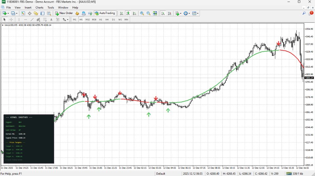Draw a vertical line tool
The image size is (315, 176).
(19, 19)
